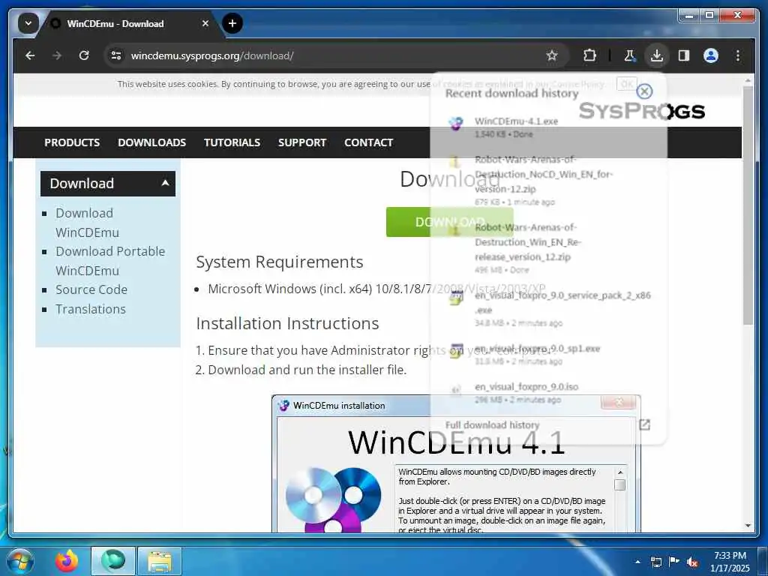The height and width of the screenshot is (576, 768).
Task: Open the Source Code link
Action: (91, 290)
